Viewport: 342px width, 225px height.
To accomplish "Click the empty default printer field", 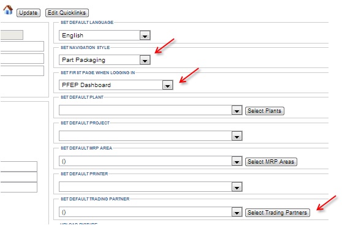I will point(145,187).
